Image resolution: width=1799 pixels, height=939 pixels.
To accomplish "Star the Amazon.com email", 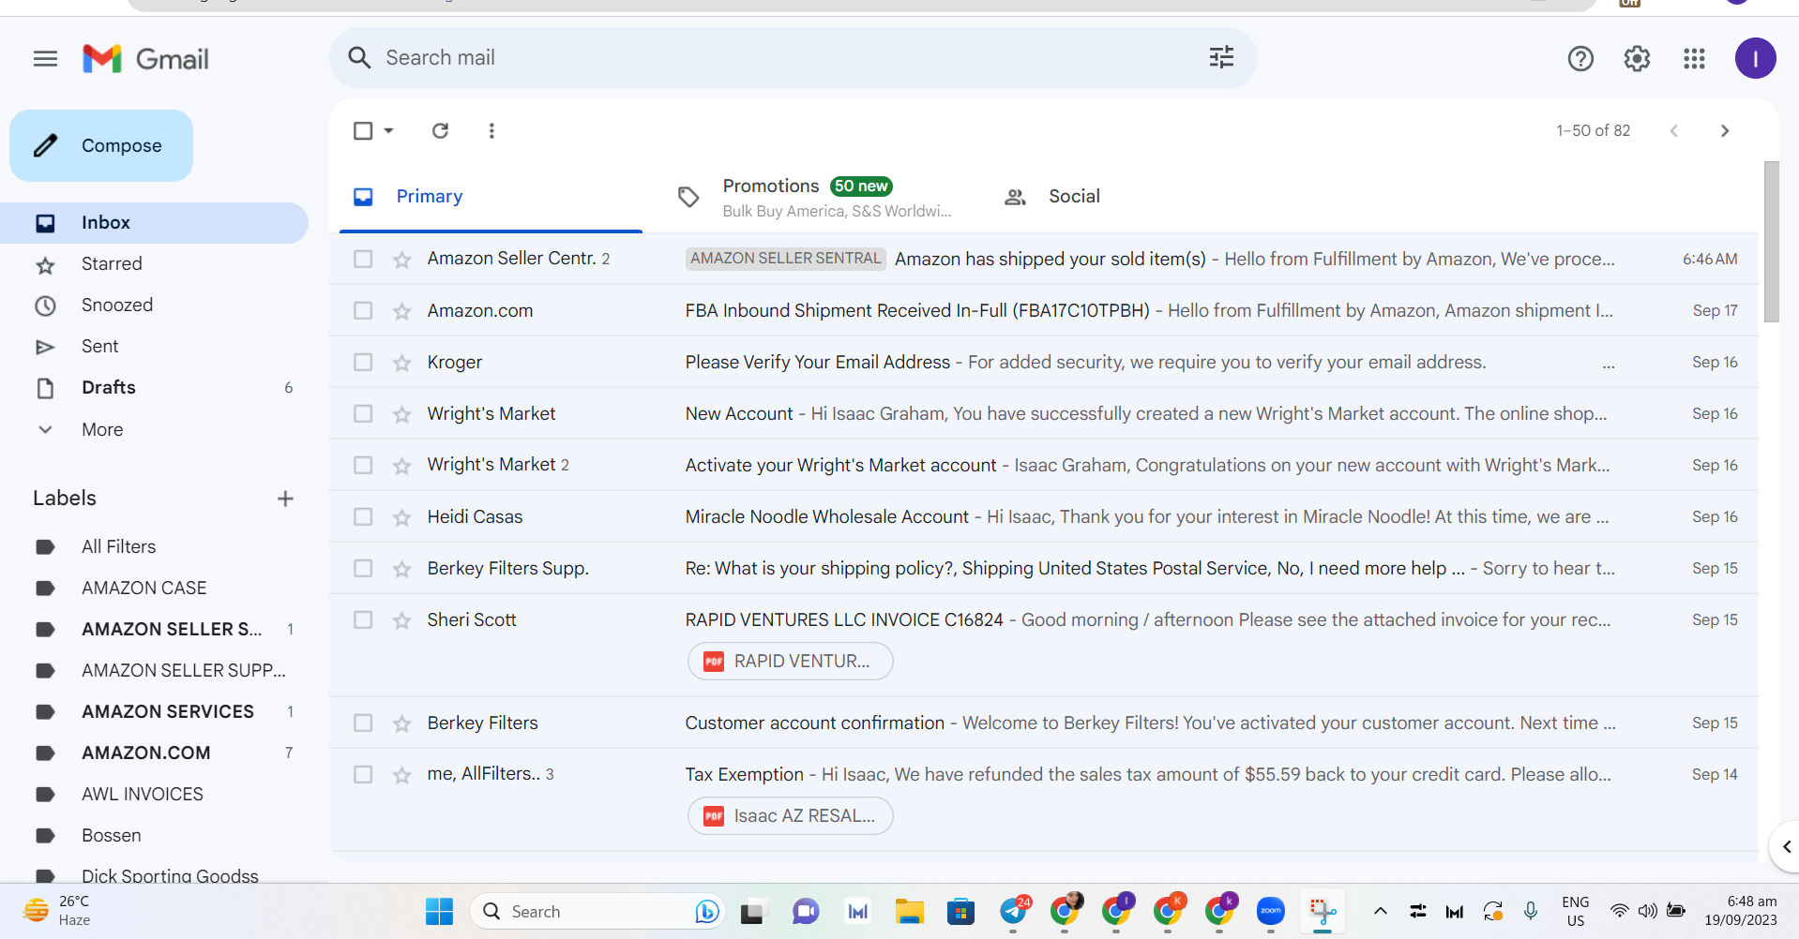I will (x=402, y=311).
